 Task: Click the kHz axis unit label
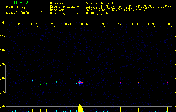(x=3, y=23)
